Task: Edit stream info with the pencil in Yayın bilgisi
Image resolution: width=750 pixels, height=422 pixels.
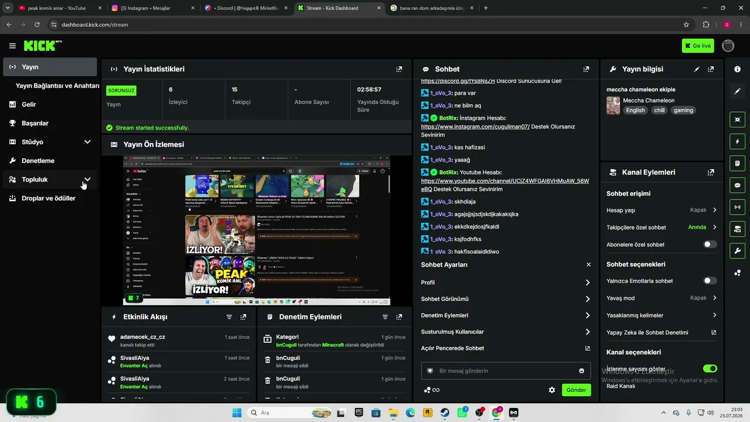Action: point(697,69)
